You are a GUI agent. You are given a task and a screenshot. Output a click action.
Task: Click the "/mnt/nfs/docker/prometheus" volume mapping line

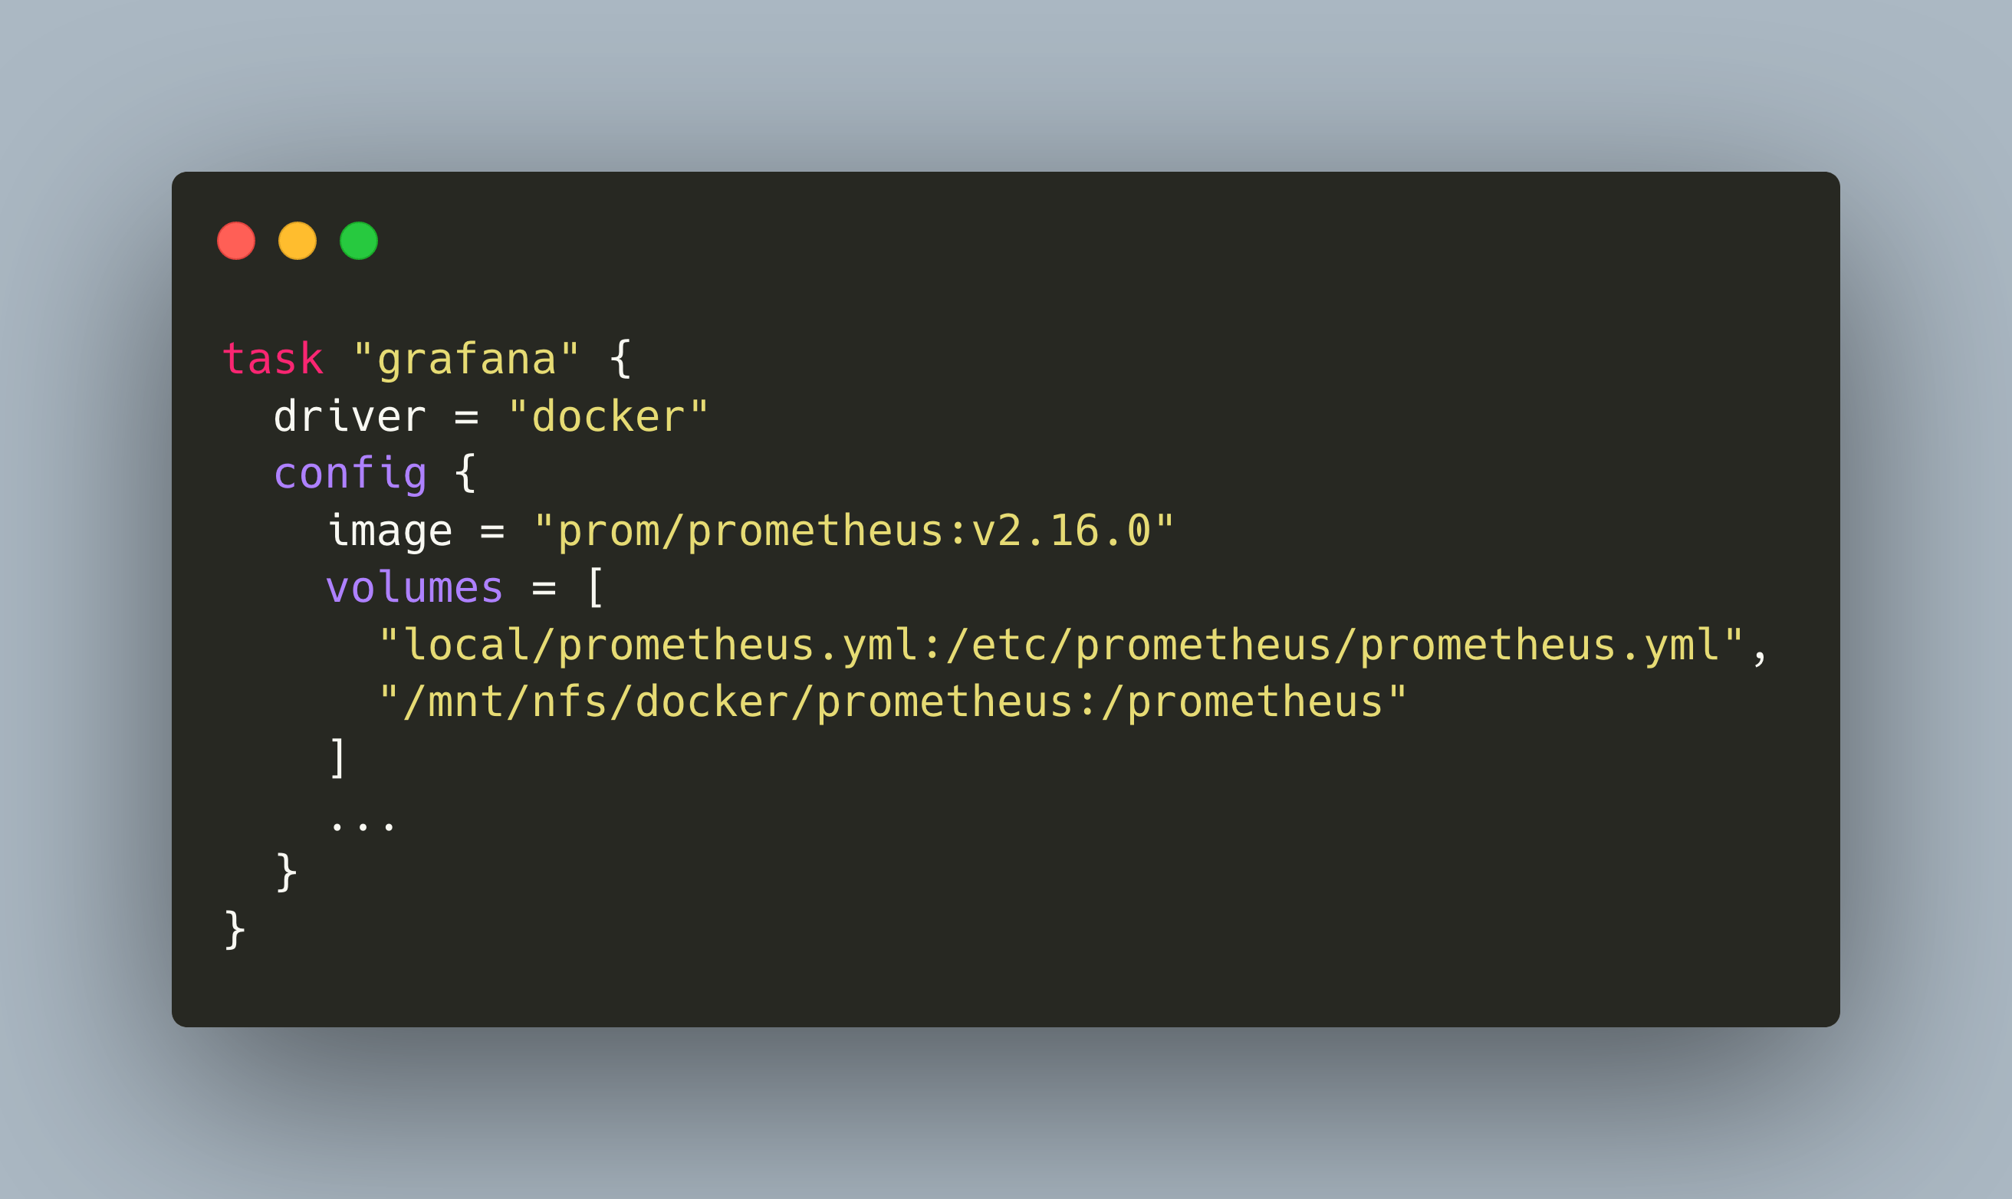click(x=893, y=702)
